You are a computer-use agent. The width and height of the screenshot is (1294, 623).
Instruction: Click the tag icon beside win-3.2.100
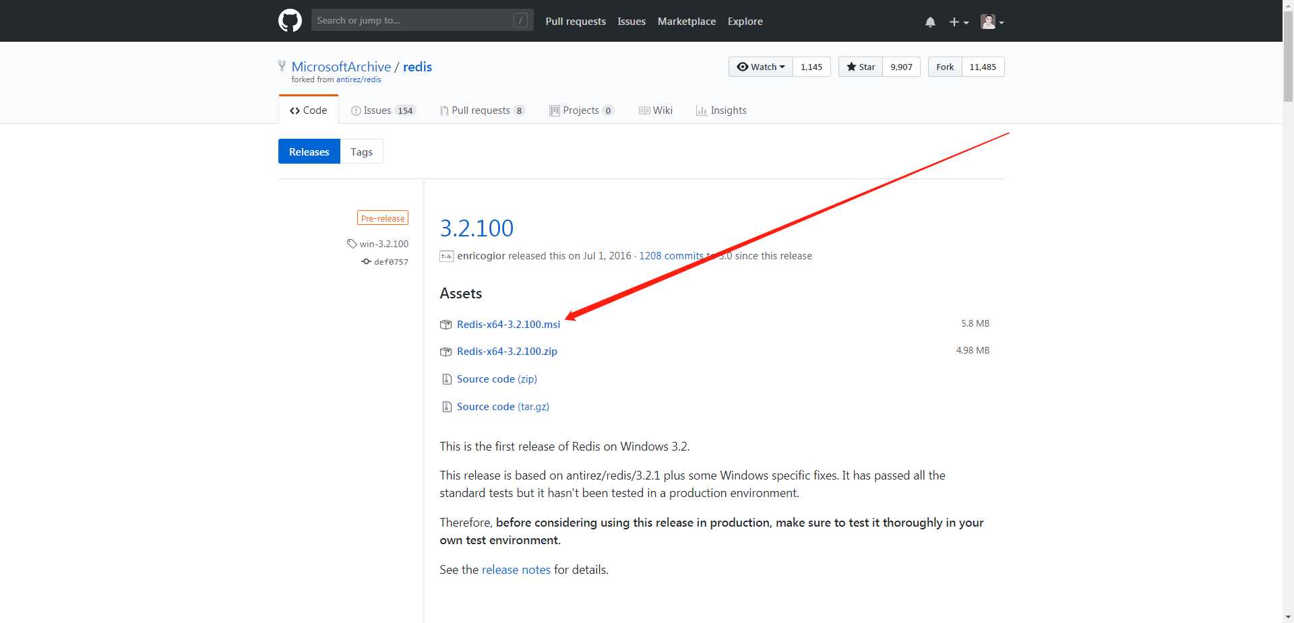coord(352,244)
